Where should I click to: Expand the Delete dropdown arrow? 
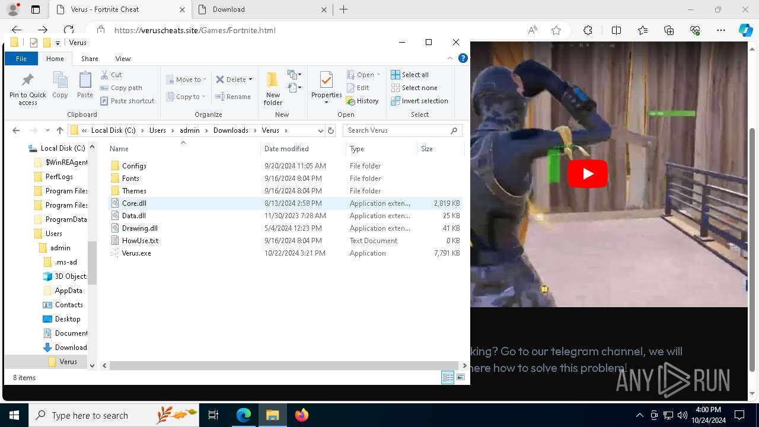pyautogui.click(x=250, y=79)
